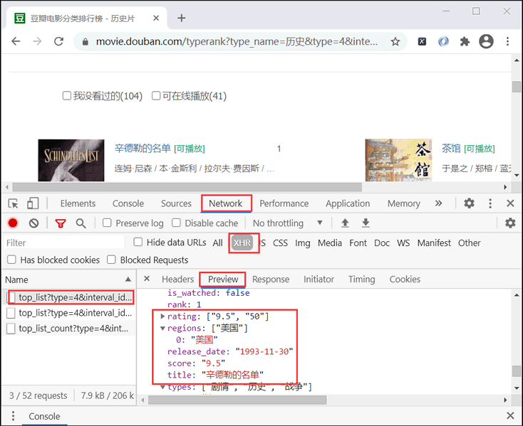Open the Performance tab
Screen dimensions: 523x426
(x=284, y=203)
